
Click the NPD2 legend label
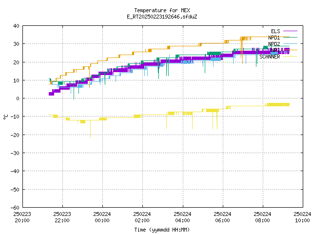pyautogui.click(x=274, y=44)
